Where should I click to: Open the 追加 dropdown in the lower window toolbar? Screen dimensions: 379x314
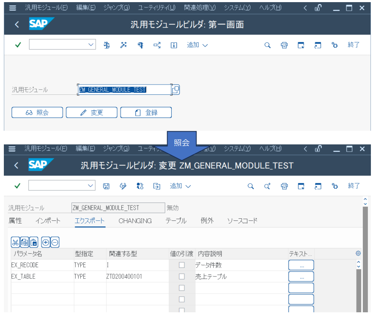tap(180, 186)
